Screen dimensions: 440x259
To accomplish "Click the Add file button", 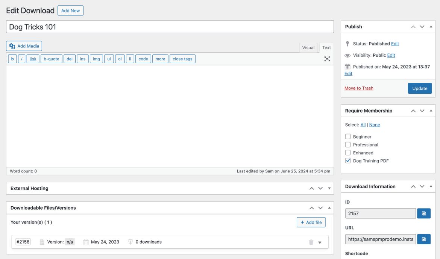I will click(311, 222).
